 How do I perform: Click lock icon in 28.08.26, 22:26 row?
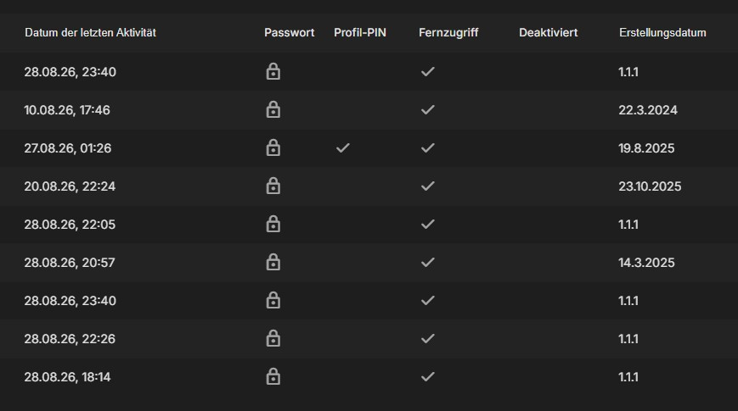coord(273,339)
